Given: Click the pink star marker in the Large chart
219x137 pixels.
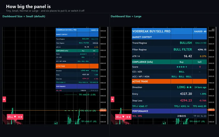Looking at the screenshot, I should tap(113, 99).
